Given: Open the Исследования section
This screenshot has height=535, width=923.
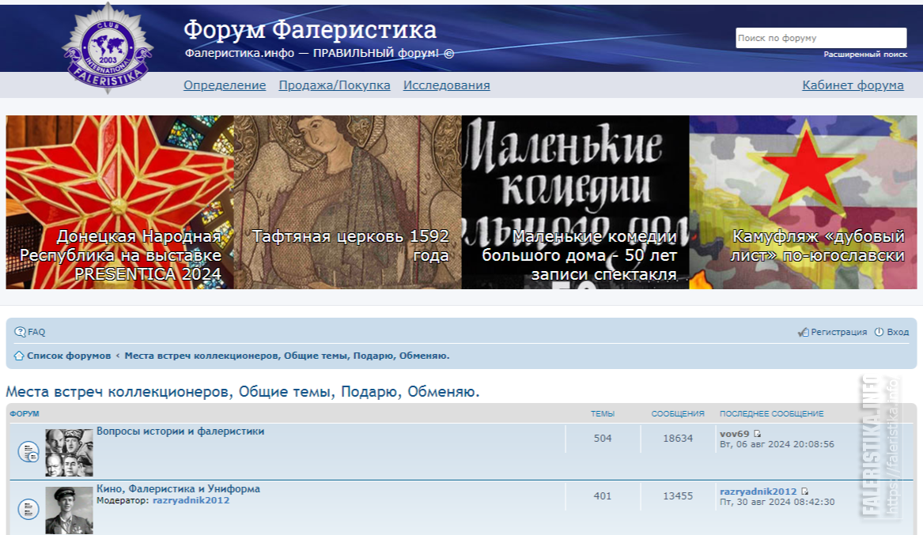Looking at the screenshot, I should pyautogui.click(x=447, y=85).
